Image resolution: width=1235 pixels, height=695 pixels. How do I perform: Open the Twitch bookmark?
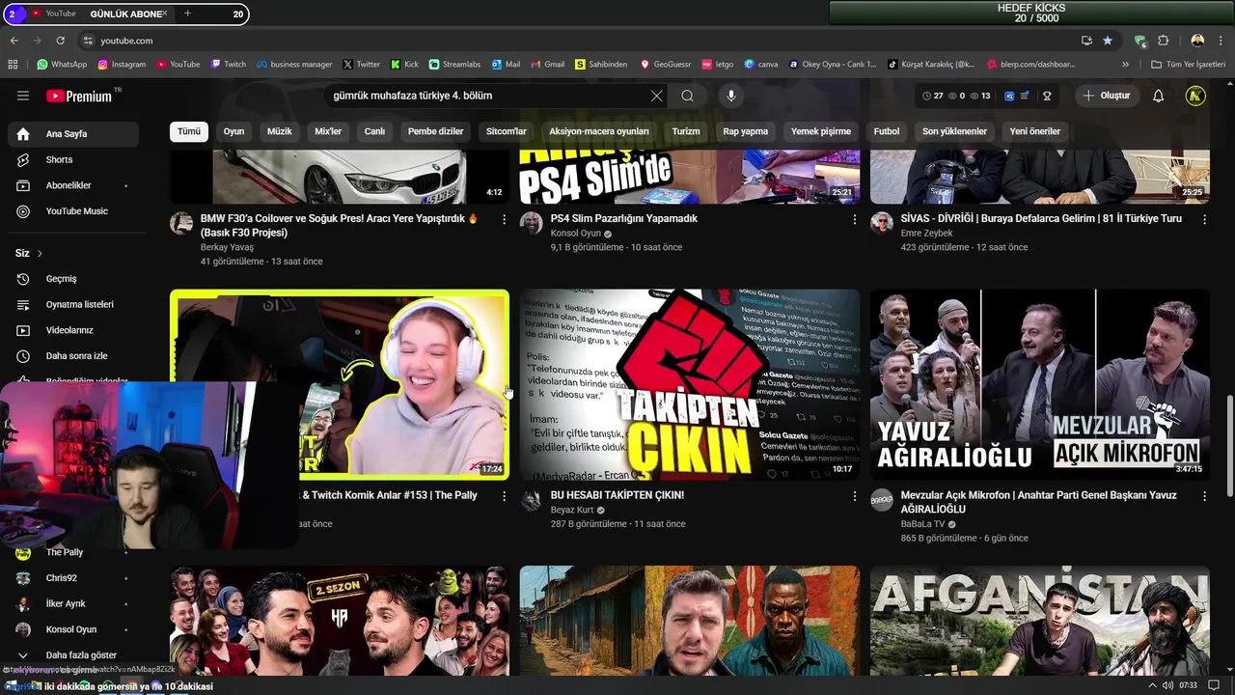229,65
